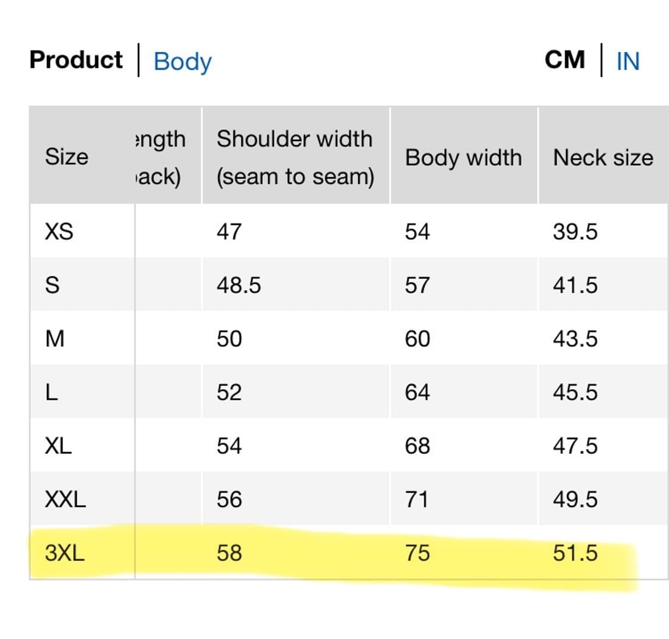Select the XXL size row

(x=62, y=499)
